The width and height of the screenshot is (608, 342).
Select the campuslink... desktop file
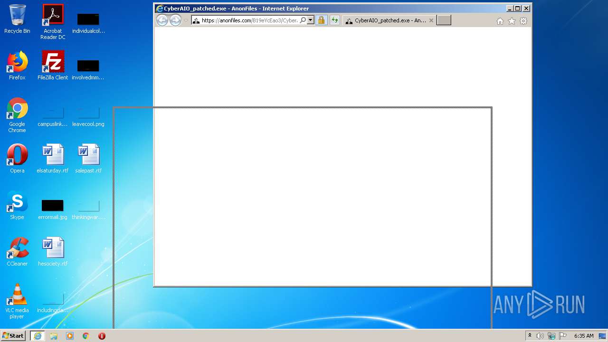click(x=53, y=117)
